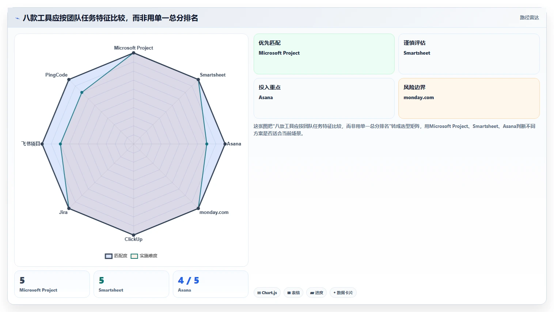Viewport: 554px width, 312px height.
Task: Open the 投入重点 Asana card
Action: (x=324, y=98)
